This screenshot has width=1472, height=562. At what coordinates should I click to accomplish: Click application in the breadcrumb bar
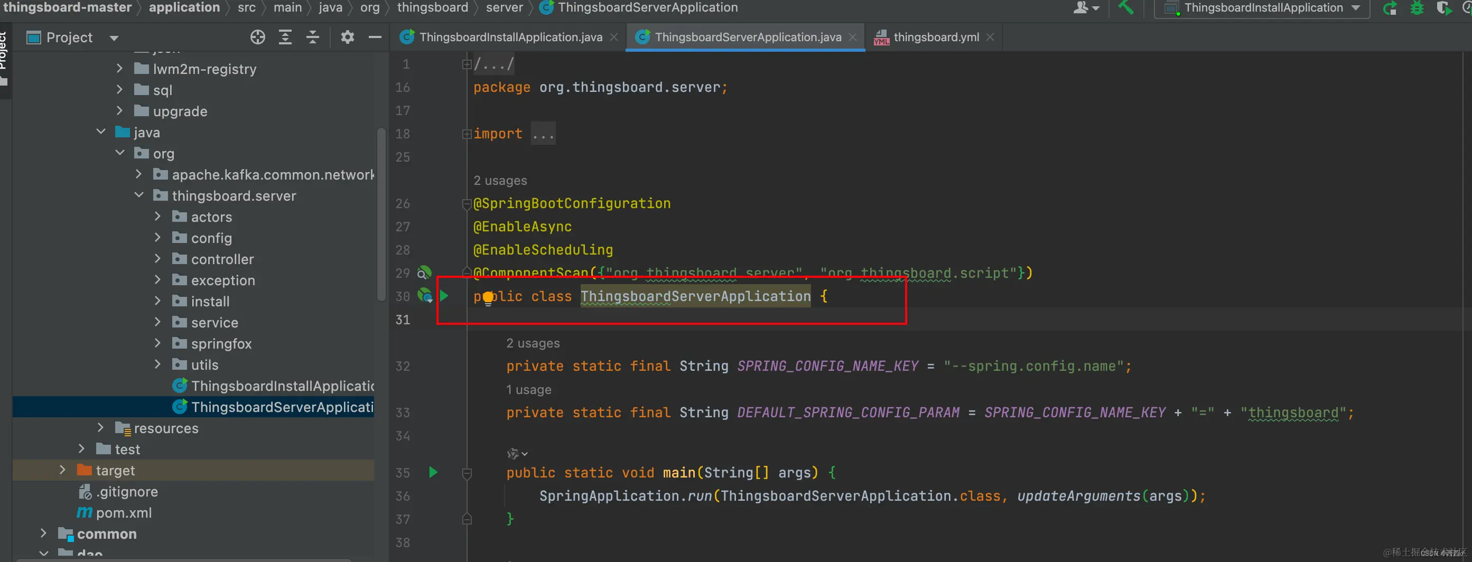pos(184,7)
